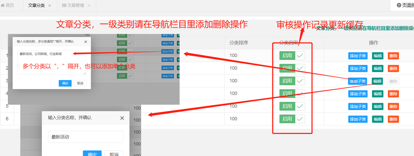Viewport: 414px width, 156px height.
Task: Close the 输入分类名称,并确认 dialog with its X
Action: click(122, 118)
